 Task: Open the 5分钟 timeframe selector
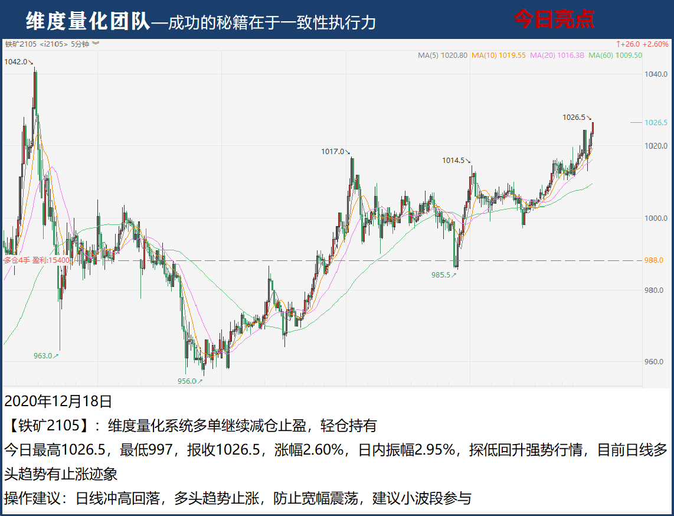[x=80, y=44]
